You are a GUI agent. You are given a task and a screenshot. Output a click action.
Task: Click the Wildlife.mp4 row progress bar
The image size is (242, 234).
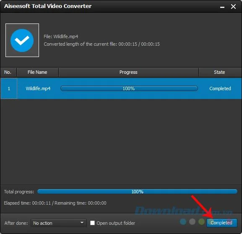[x=129, y=88]
